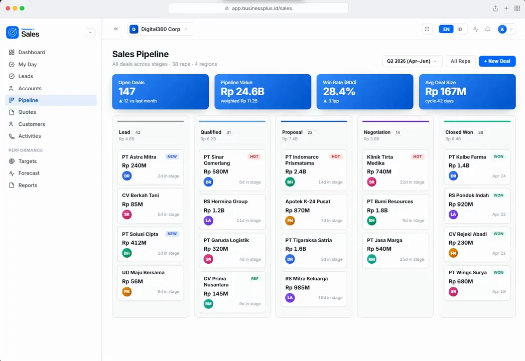Click the Win Rate (90d) card
This screenshot has width=525, height=361.
click(x=364, y=92)
